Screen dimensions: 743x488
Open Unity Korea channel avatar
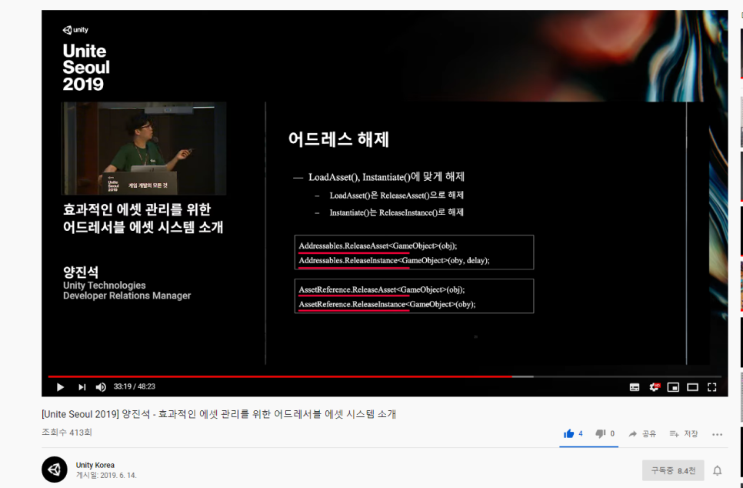click(55, 470)
